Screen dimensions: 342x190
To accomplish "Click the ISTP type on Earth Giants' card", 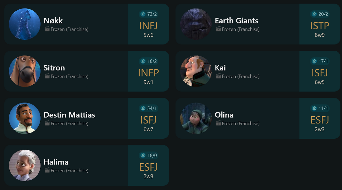I will tap(320, 26).
